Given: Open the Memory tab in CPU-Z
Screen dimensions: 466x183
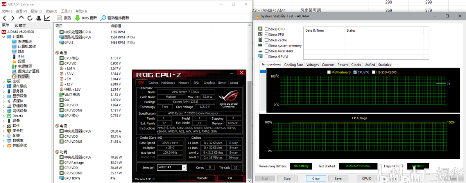Looking at the screenshot, I should coord(184,83).
